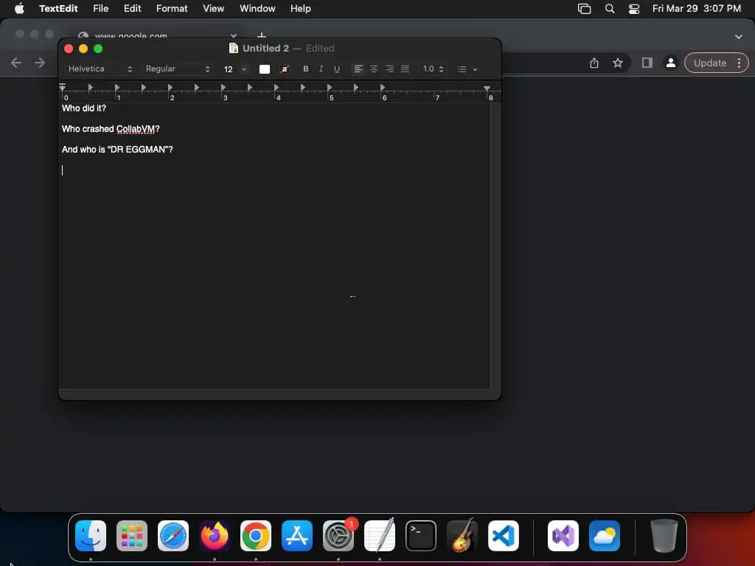Click the TextEdit vertical scrollbar track
The image size is (755, 566).
pyautogui.click(x=495, y=245)
